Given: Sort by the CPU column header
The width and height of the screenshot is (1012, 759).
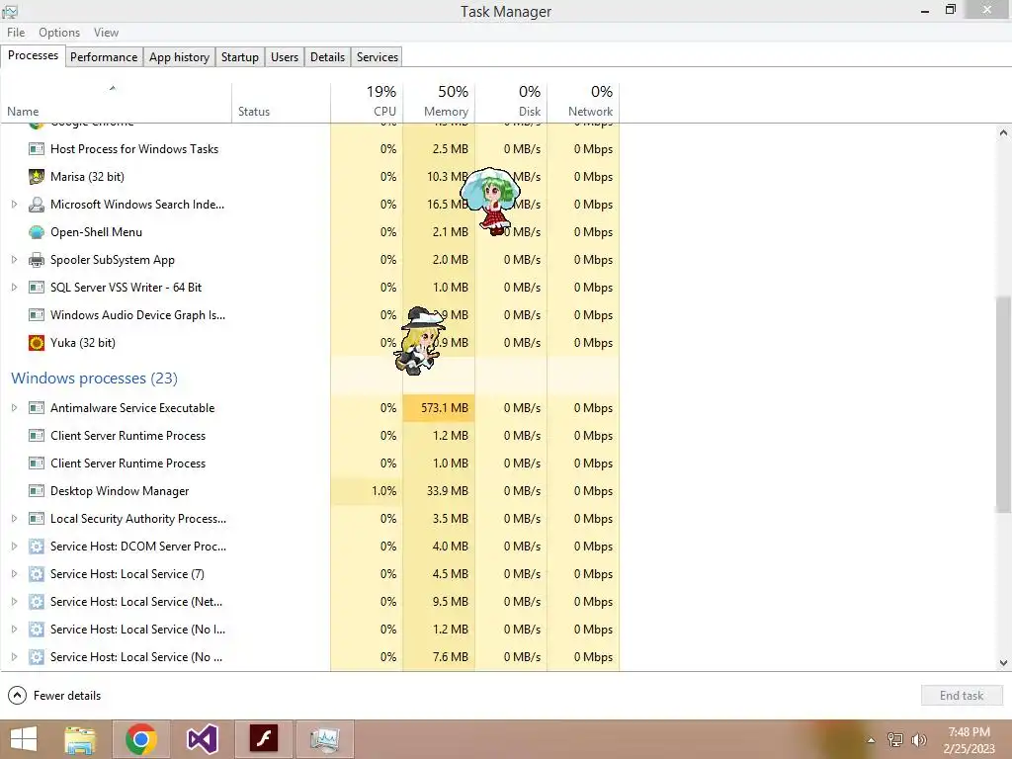Looking at the screenshot, I should click(367, 102).
